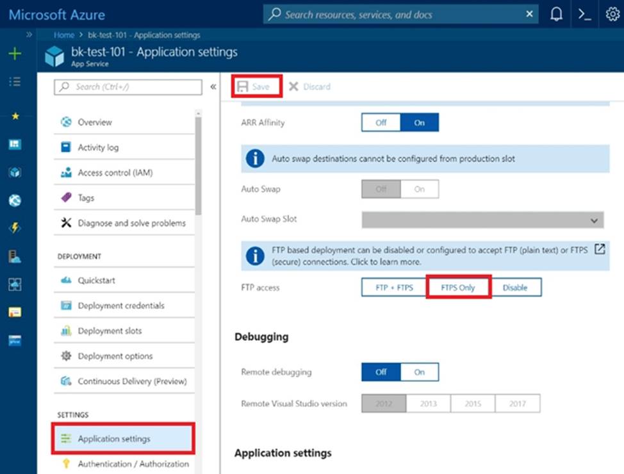The image size is (624, 474).
Task: Open Quickstart under Deployment
Action: 124,280
